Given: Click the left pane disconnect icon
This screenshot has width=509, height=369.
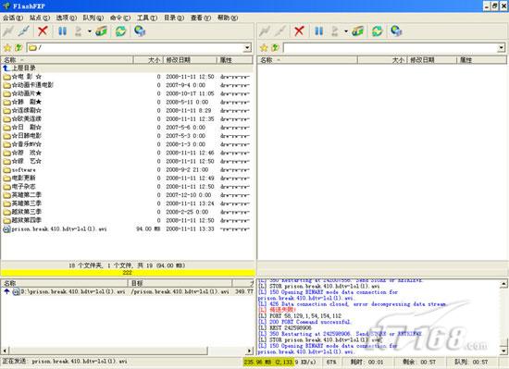Looking at the screenshot, I should point(24,31).
